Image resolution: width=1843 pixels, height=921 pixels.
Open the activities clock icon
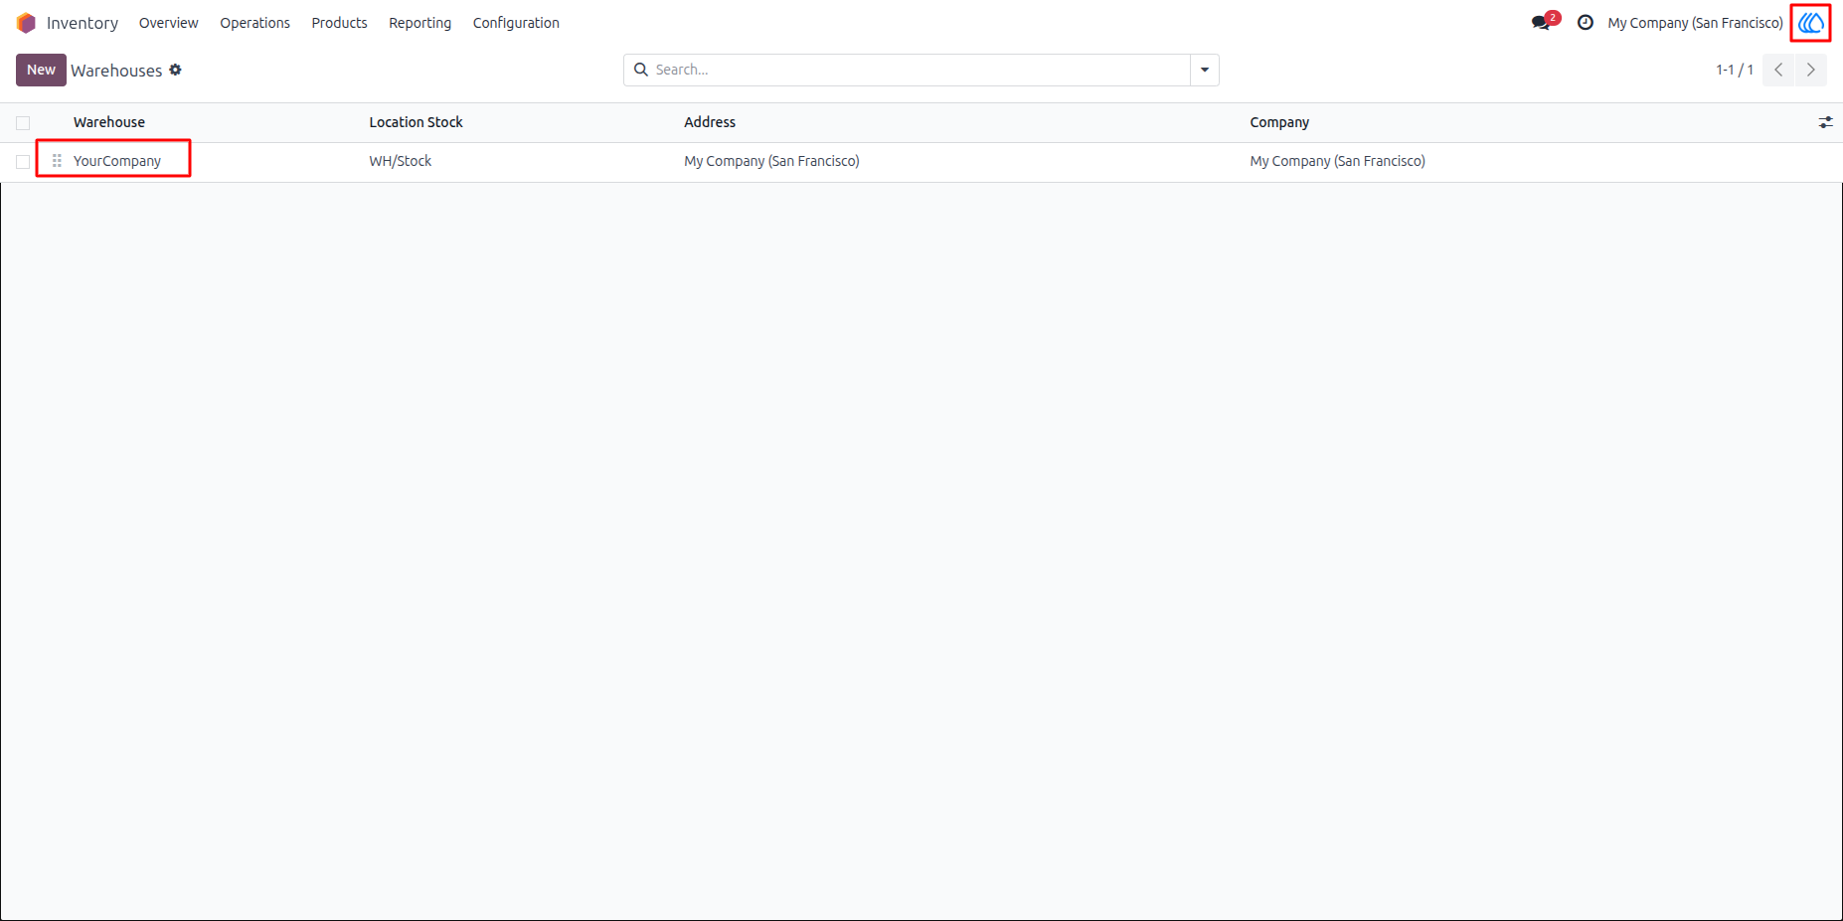coord(1586,23)
